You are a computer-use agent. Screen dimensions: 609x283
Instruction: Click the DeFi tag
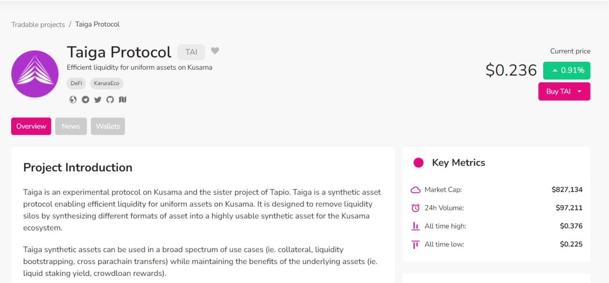[x=76, y=83]
